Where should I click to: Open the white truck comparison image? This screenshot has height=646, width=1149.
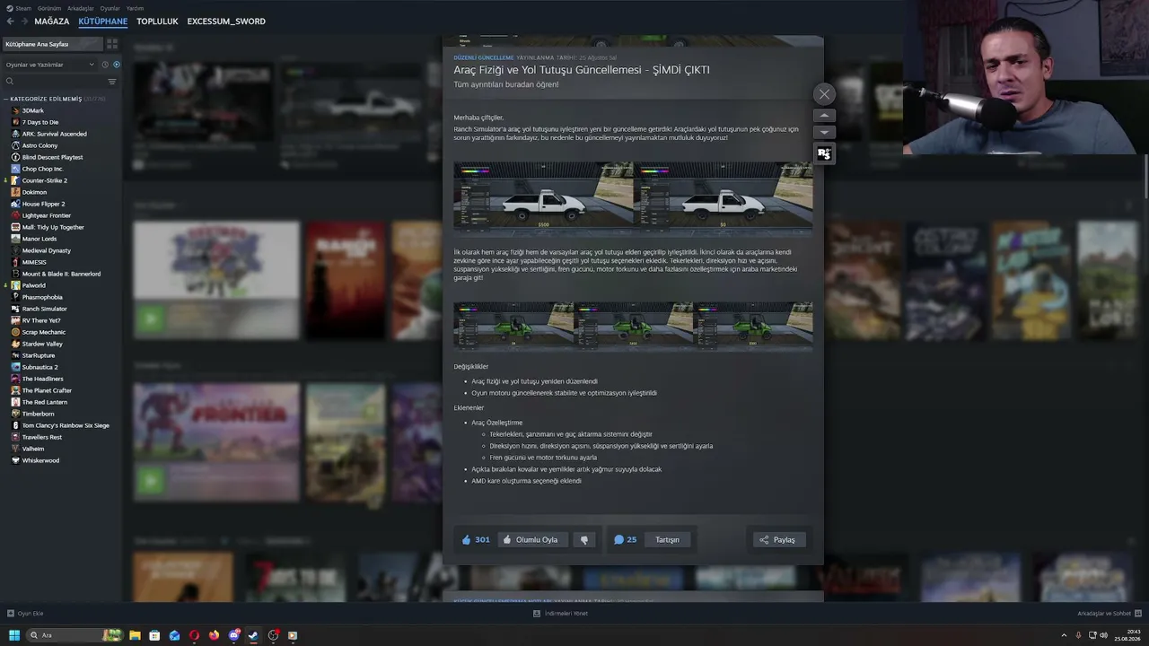633,199
